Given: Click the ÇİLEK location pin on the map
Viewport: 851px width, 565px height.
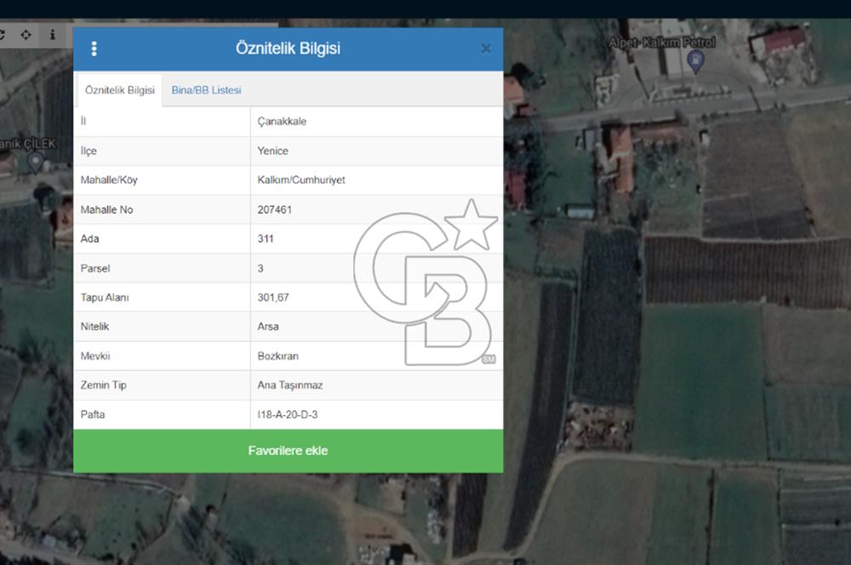Looking at the screenshot, I should [x=34, y=162].
